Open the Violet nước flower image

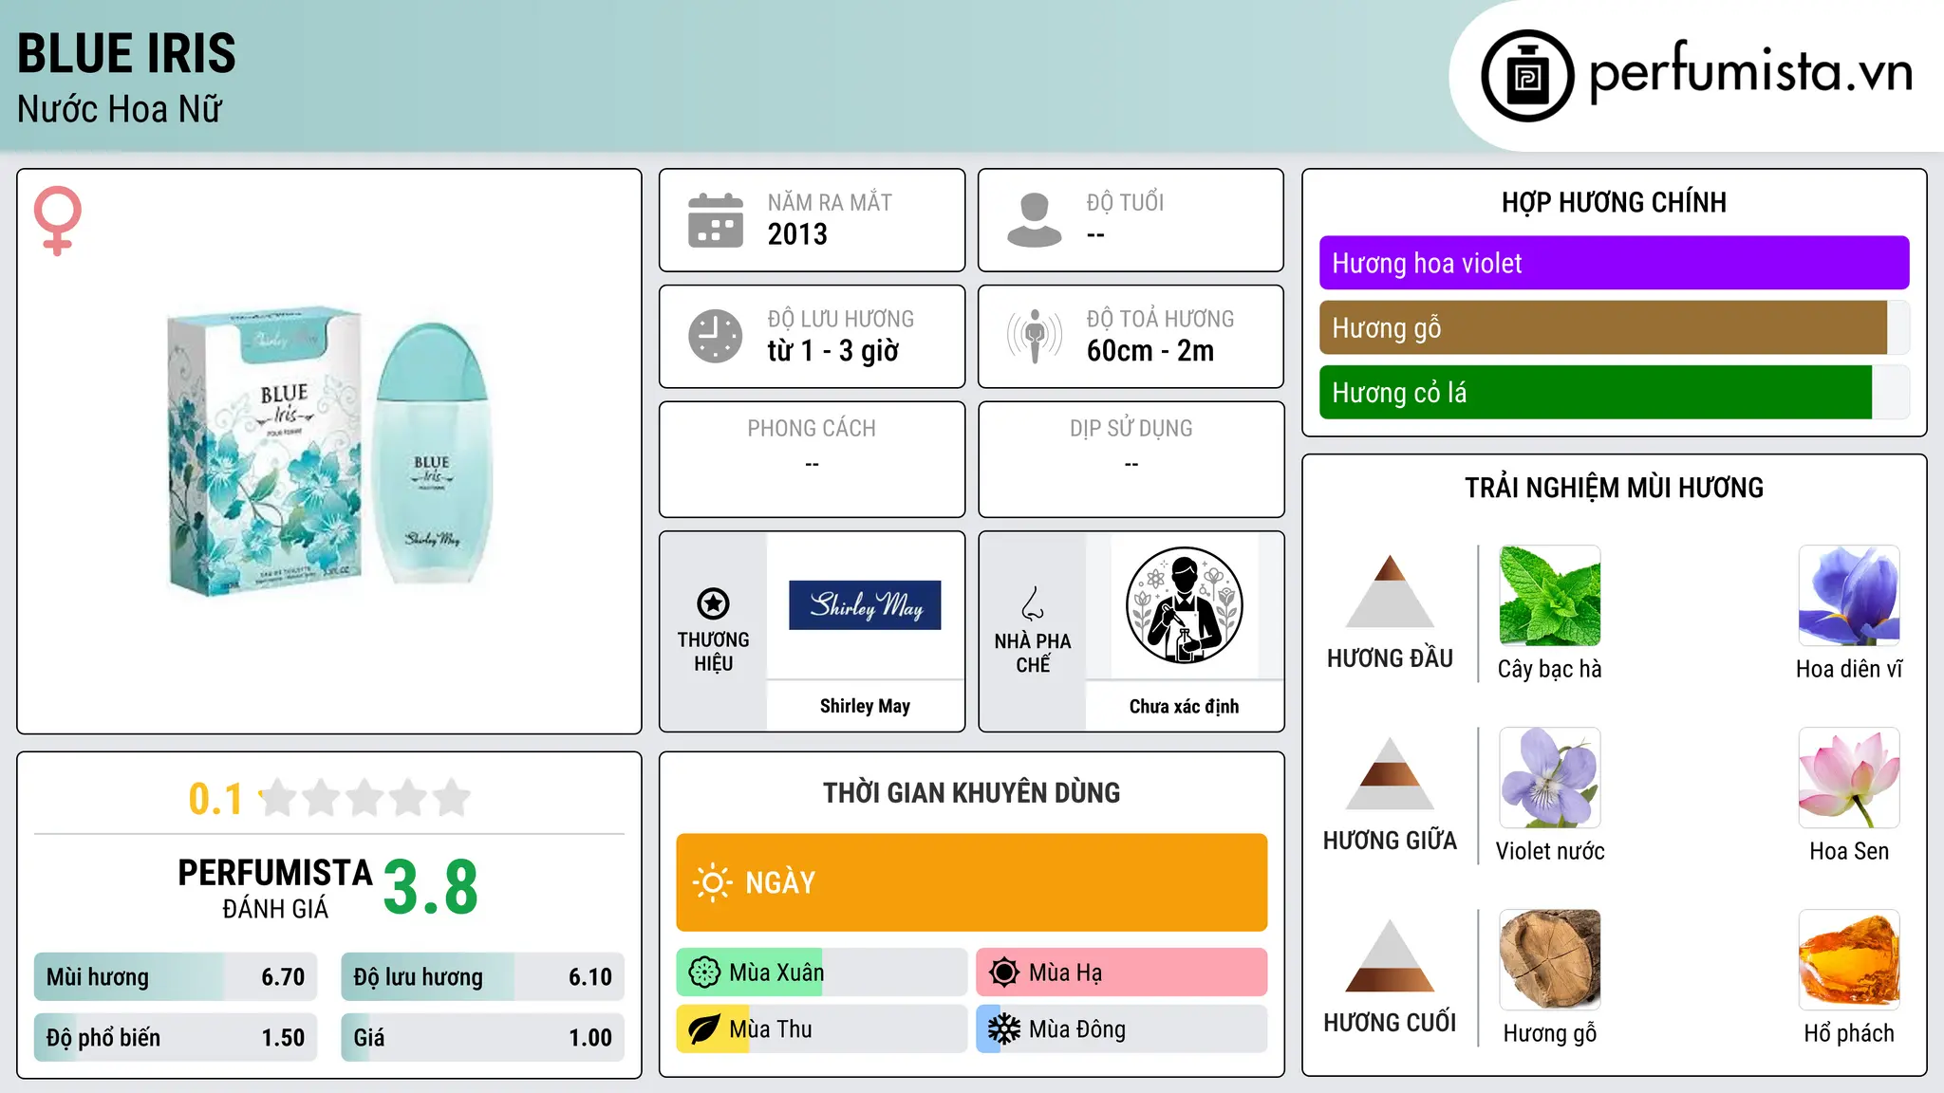coord(1550,778)
